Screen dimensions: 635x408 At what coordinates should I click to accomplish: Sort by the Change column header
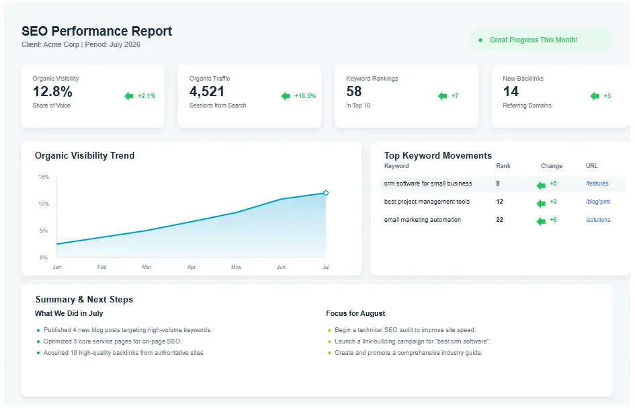(551, 166)
